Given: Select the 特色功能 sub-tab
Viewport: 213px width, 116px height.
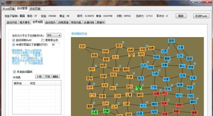Looking at the screenshot, I should point(76,22).
